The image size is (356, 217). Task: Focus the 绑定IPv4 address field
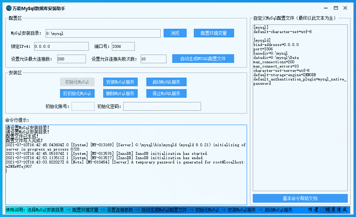61,46
